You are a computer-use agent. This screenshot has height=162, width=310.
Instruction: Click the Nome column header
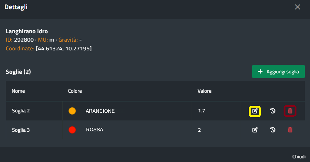pos(18,91)
